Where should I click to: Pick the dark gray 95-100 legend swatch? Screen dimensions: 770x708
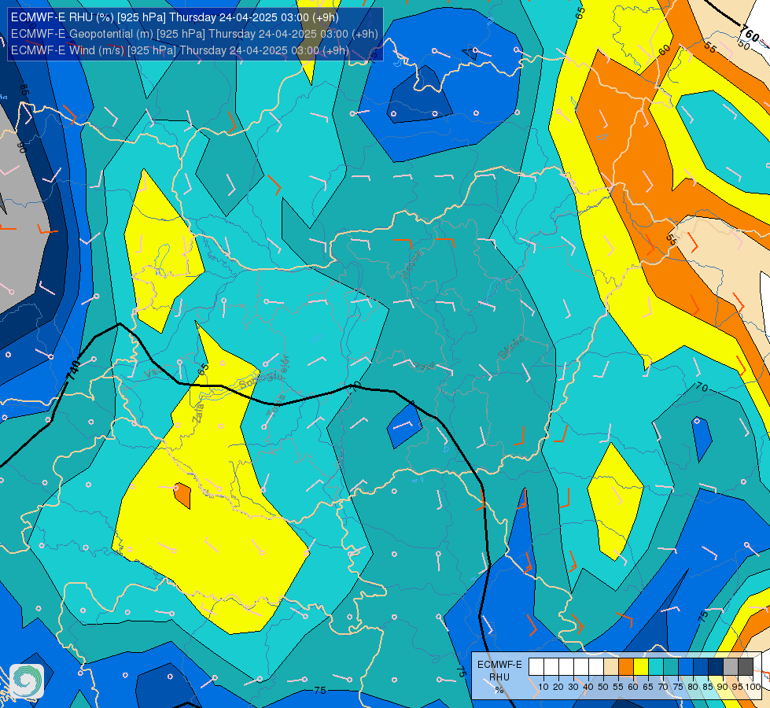(746, 666)
